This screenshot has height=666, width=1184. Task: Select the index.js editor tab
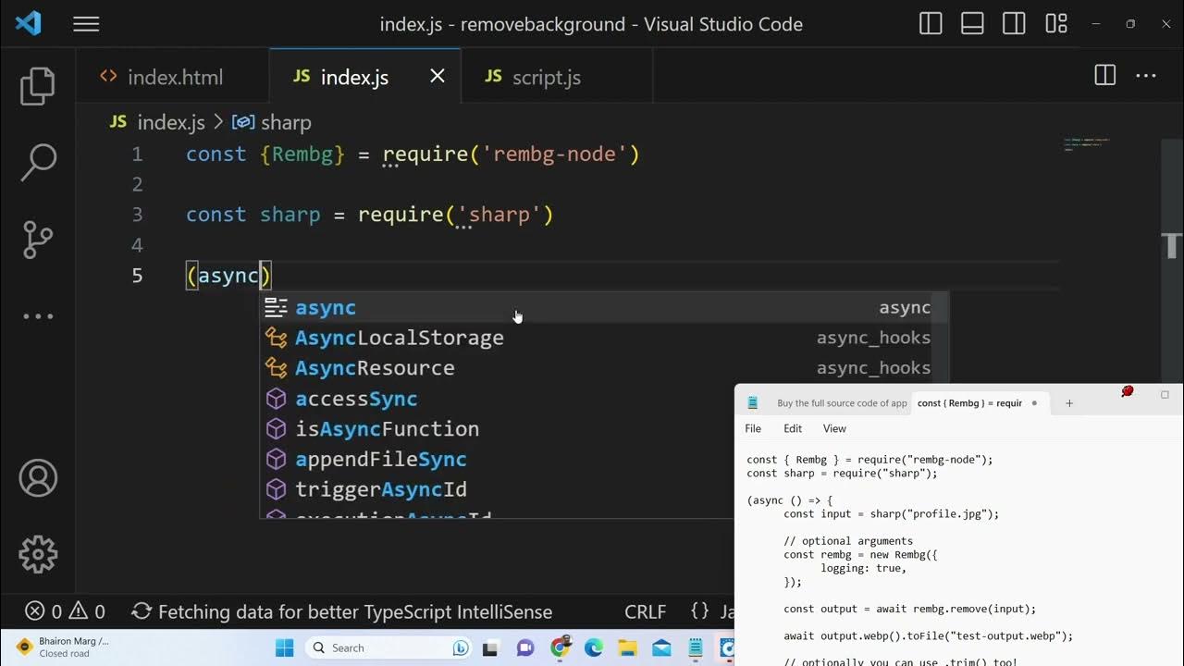point(354,77)
